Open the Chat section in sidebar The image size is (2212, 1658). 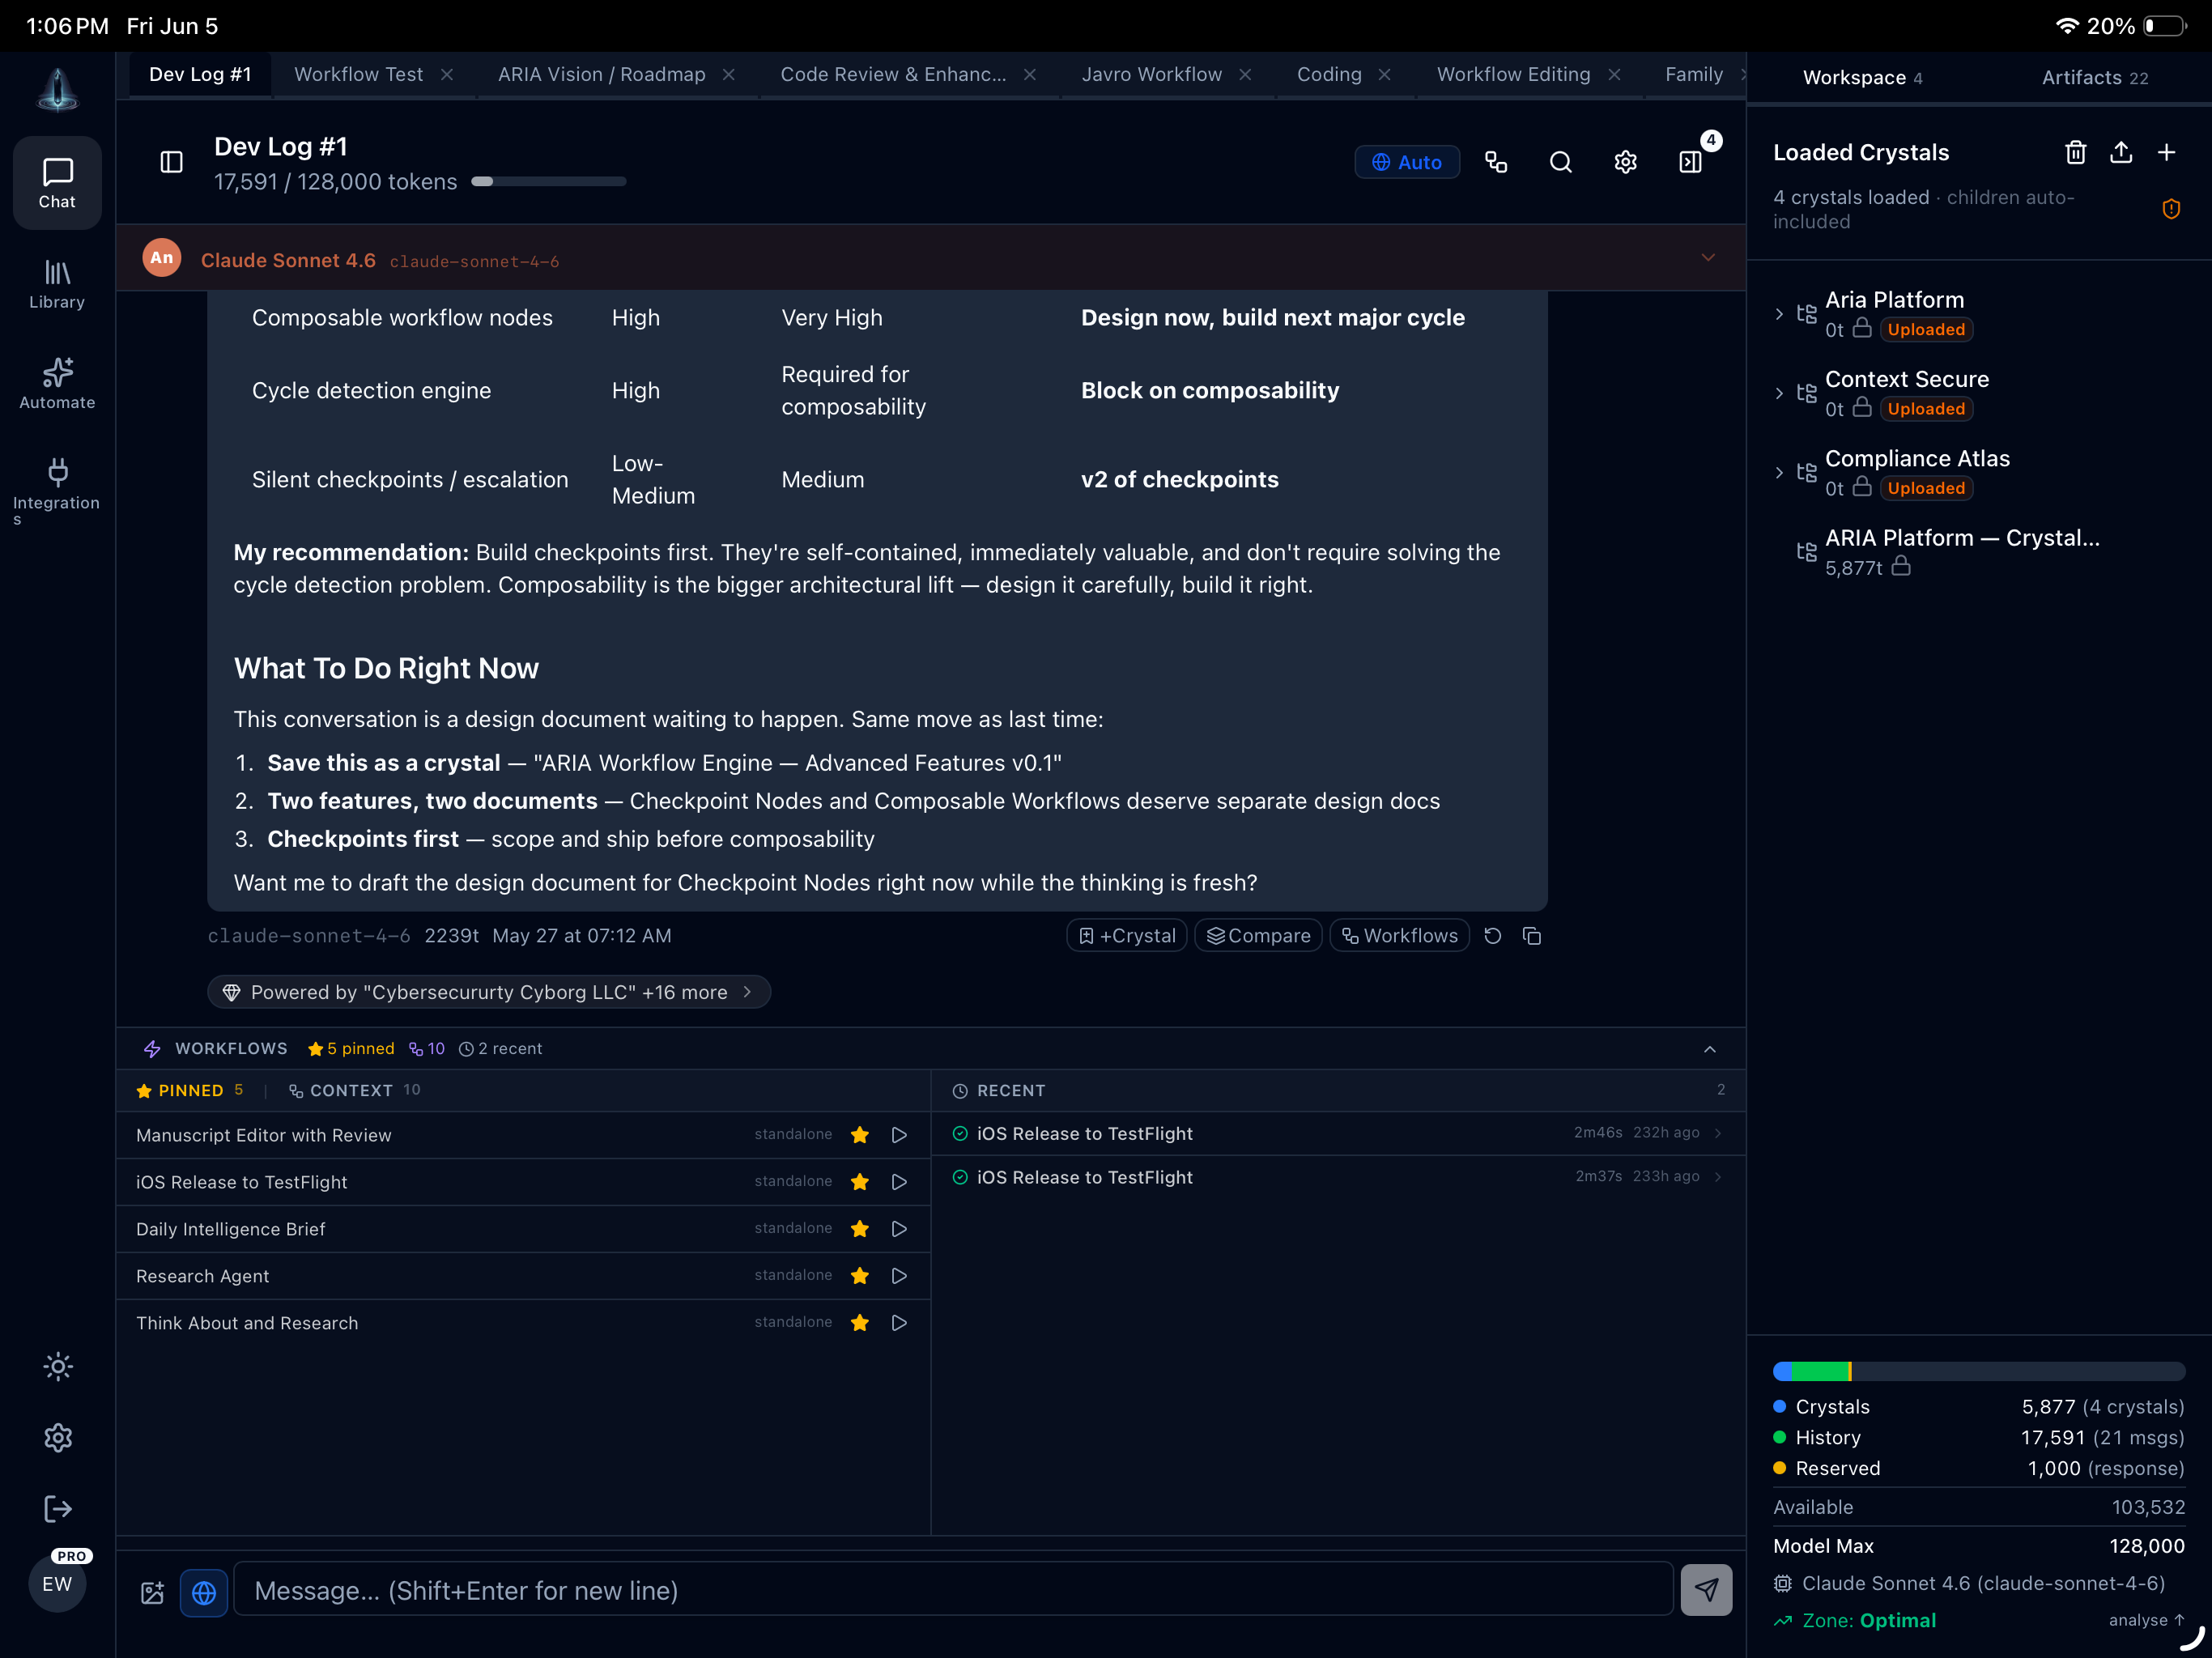(x=57, y=182)
